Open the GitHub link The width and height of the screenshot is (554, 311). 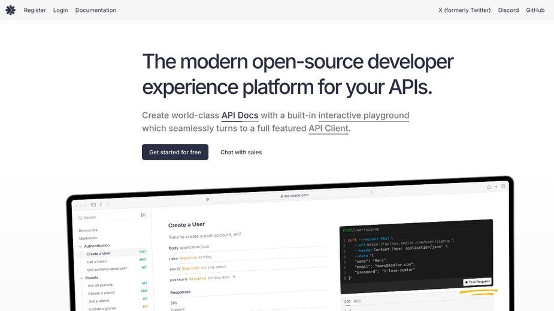click(x=535, y=10)
